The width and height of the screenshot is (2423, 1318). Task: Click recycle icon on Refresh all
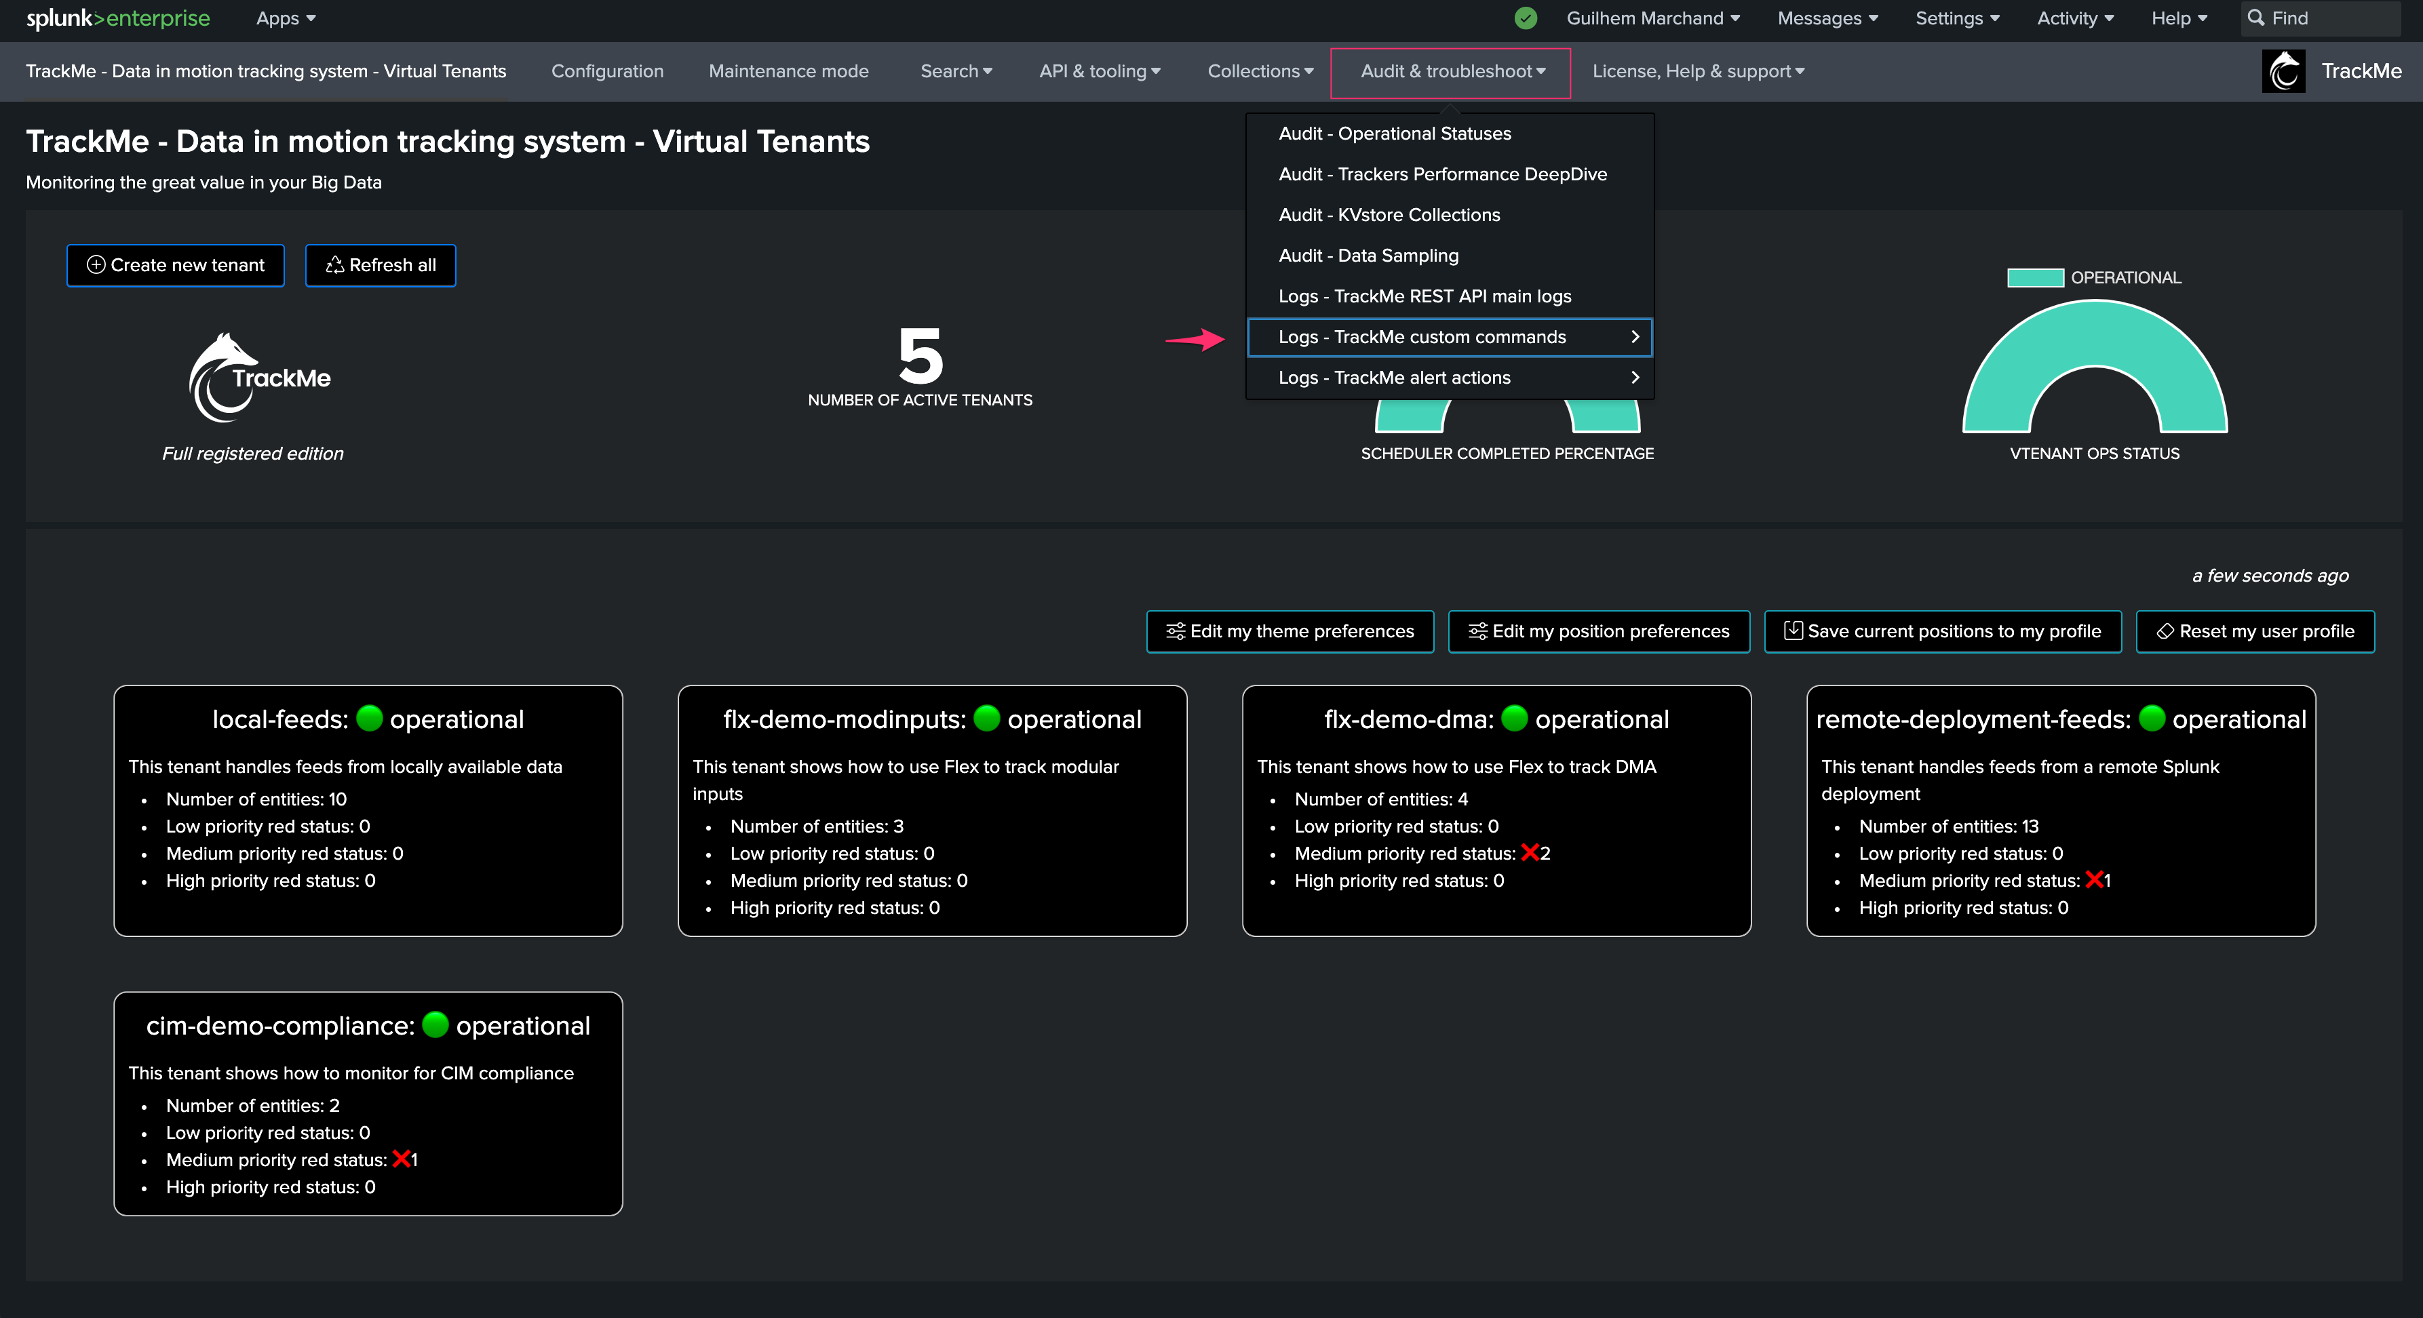(x=335, y=265)
